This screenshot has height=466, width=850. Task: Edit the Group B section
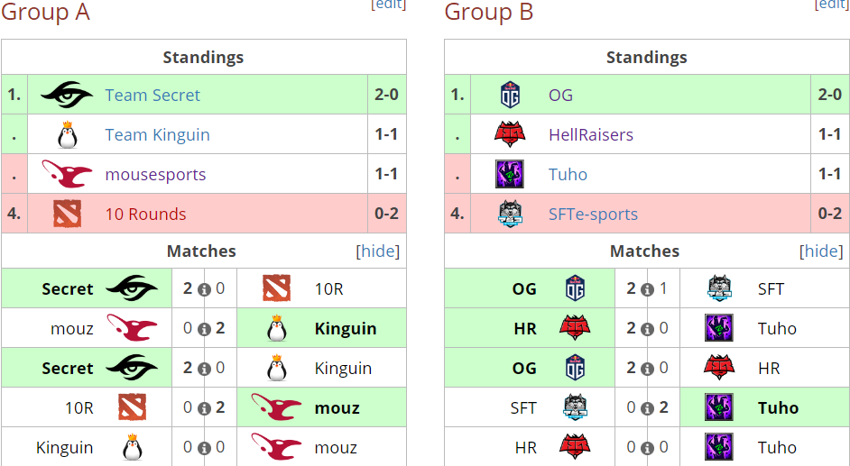832,5
